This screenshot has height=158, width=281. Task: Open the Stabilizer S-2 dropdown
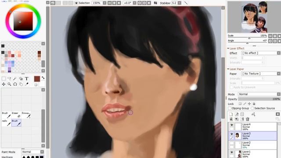point(180,3)
